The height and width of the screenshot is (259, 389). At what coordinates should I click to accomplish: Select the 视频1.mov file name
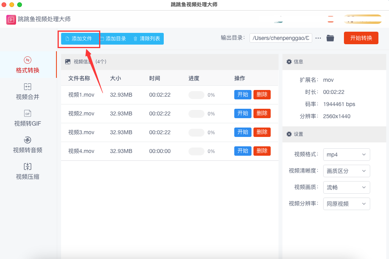[x=81, y=95]
